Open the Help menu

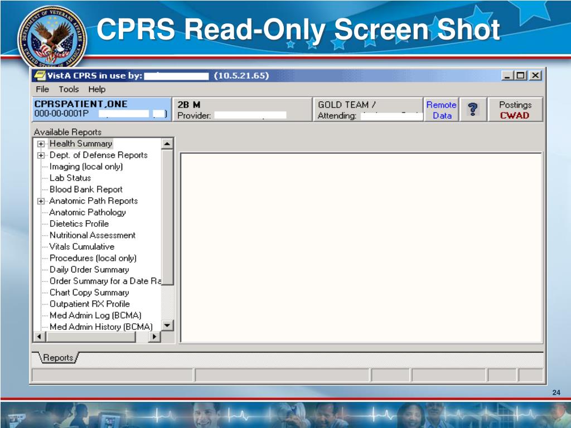97,89
